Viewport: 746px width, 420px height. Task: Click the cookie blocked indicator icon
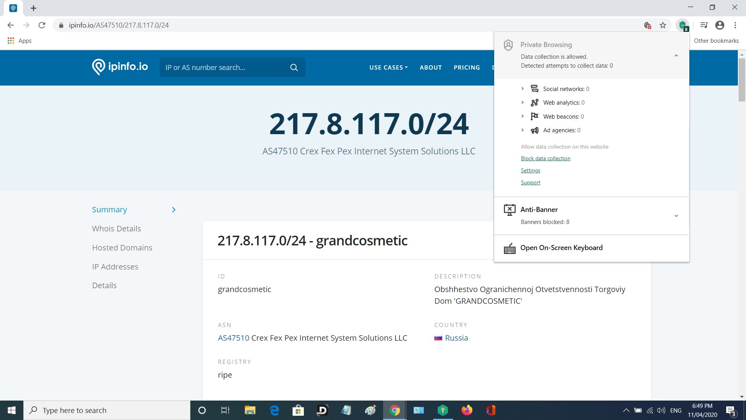(x=647, y=25)
